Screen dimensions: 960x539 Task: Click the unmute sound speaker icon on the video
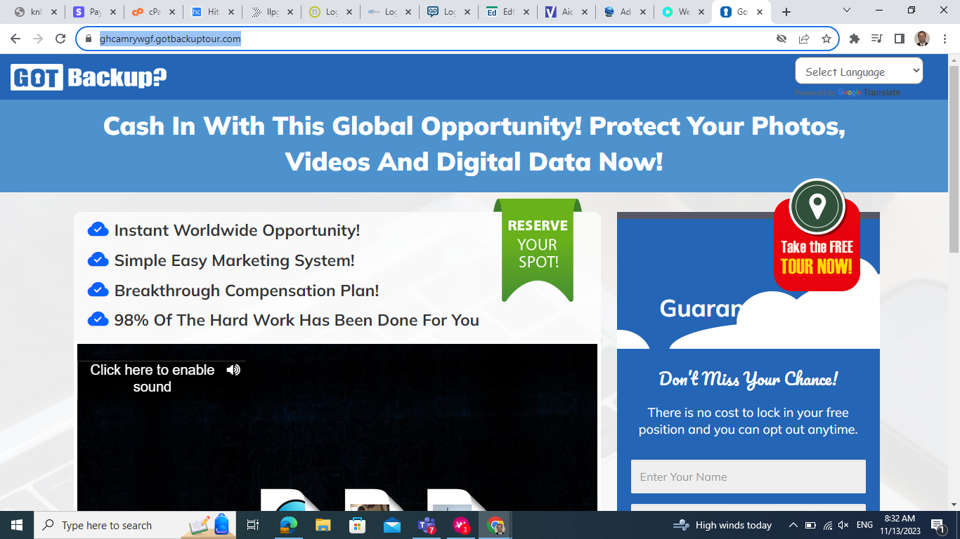pos(235,369)
